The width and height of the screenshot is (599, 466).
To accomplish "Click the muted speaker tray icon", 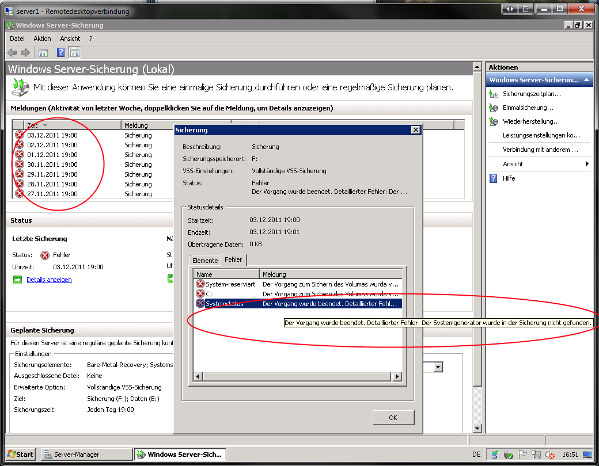I will click(549, 454).
